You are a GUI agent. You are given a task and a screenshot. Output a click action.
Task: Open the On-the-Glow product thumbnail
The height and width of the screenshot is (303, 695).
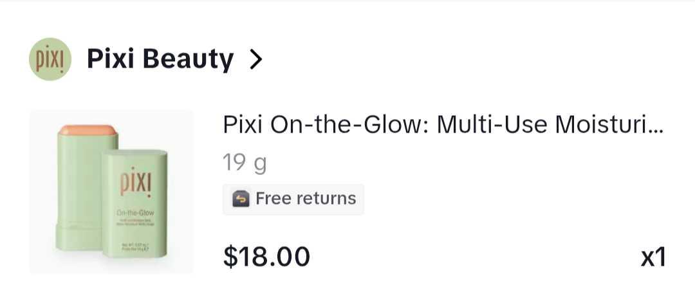[x=111, y=192]
